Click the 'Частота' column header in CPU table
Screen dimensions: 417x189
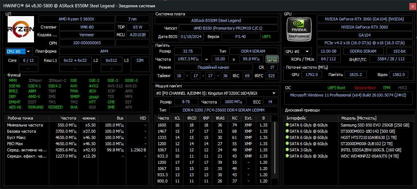coord(64,118)
